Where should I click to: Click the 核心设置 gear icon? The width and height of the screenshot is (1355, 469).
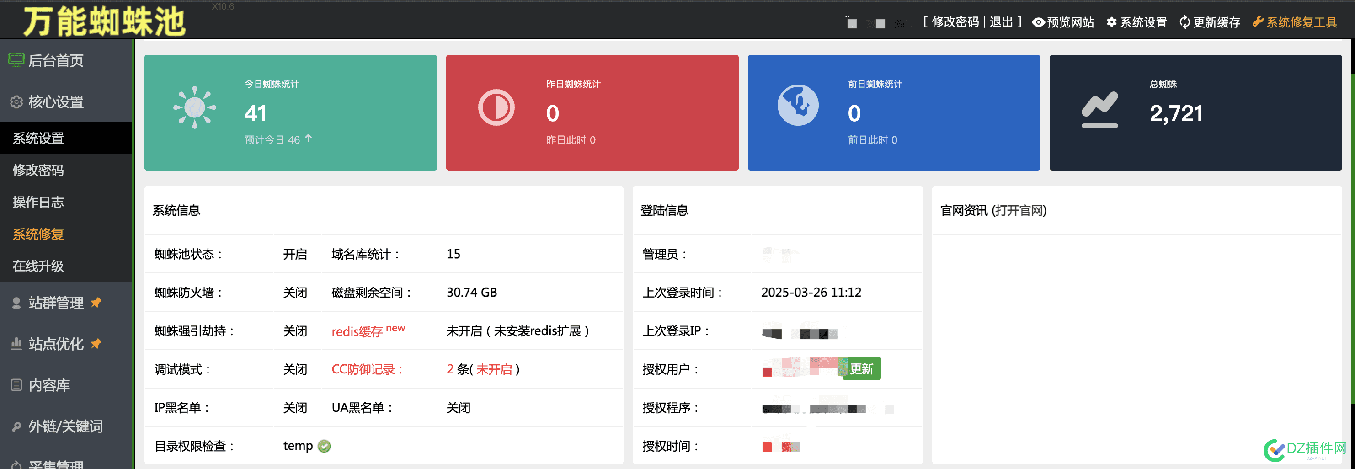[x=16, y=102]
